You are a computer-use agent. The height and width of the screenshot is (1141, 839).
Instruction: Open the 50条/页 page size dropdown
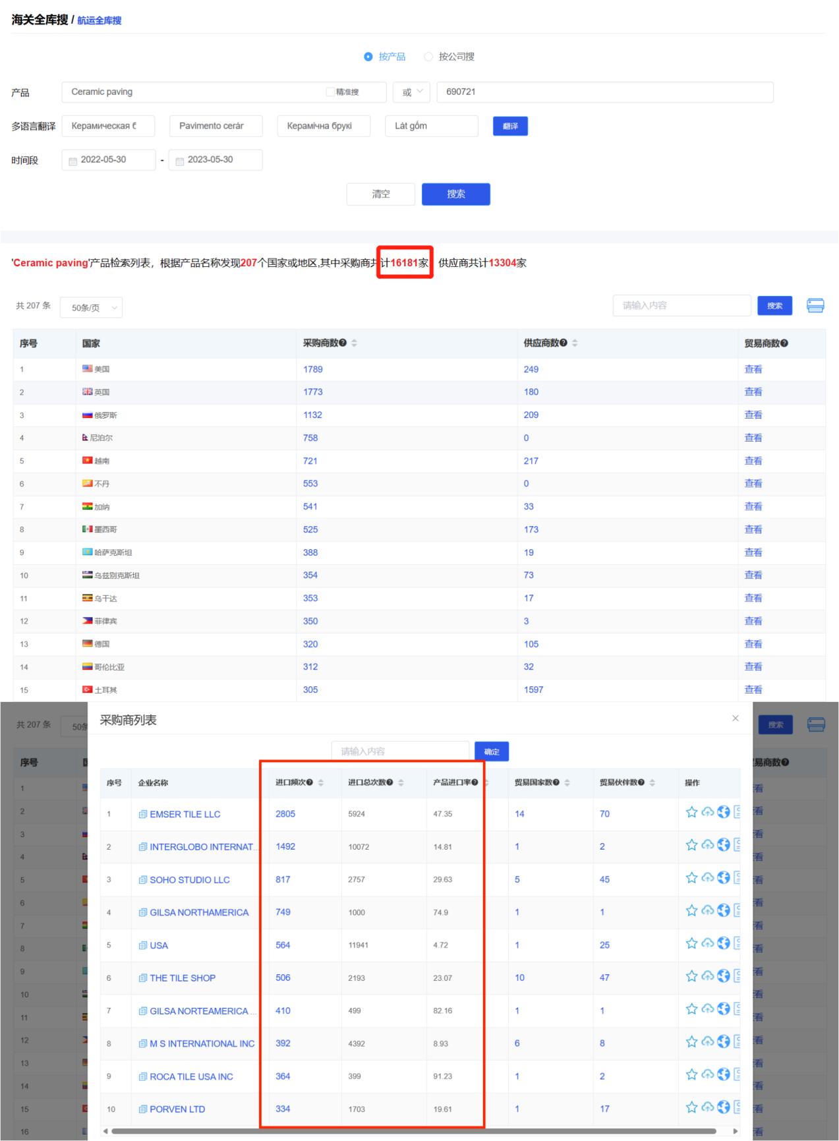pyautogui.click(x=91, y=308)
